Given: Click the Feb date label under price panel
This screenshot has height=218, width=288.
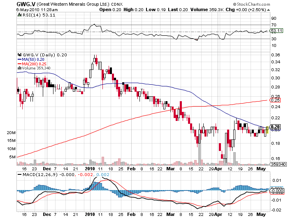Looking at the screenshot, I should point(131,169).
